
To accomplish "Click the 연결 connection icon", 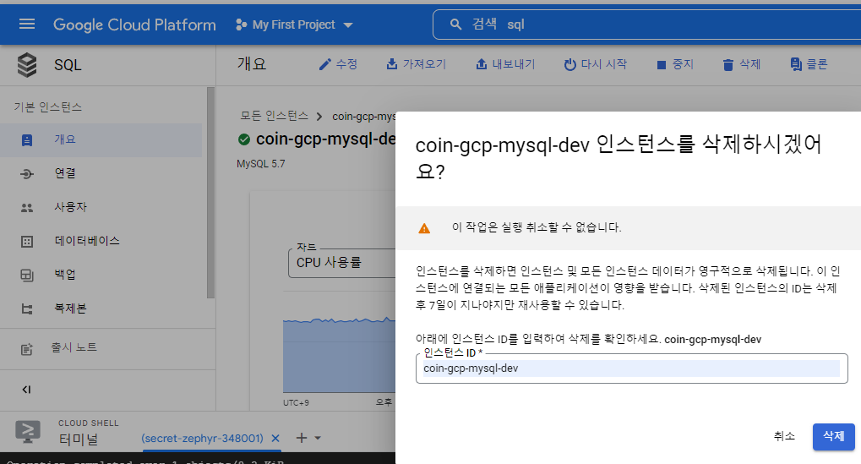I will pos(27,174).
